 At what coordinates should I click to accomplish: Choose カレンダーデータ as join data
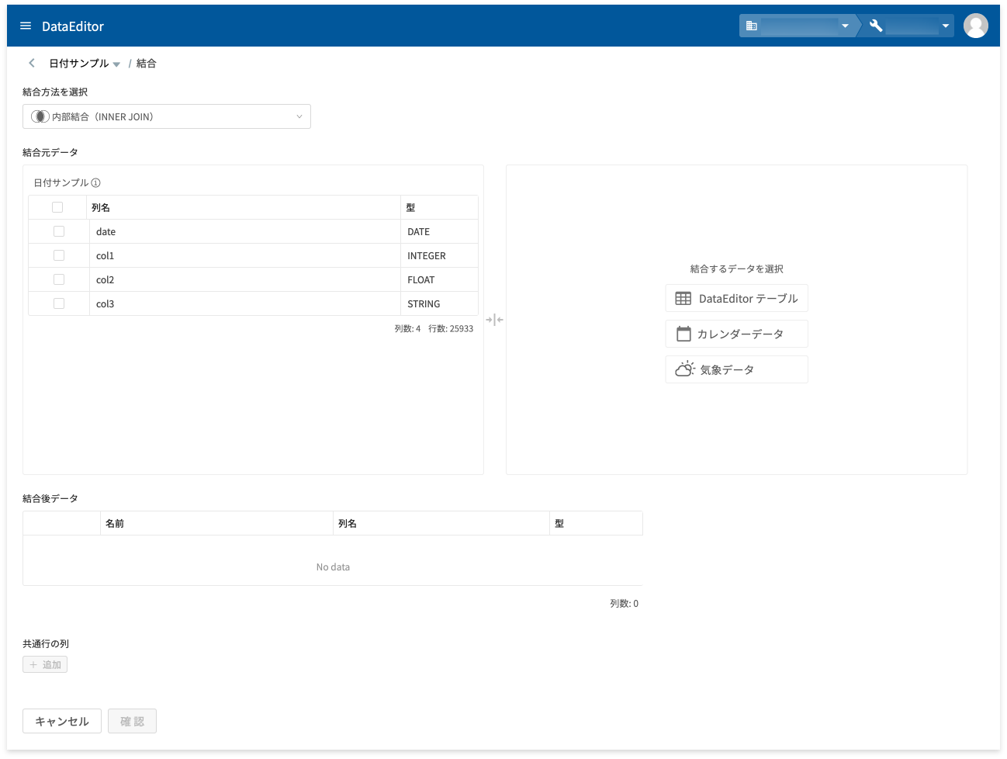pos(737,334)
